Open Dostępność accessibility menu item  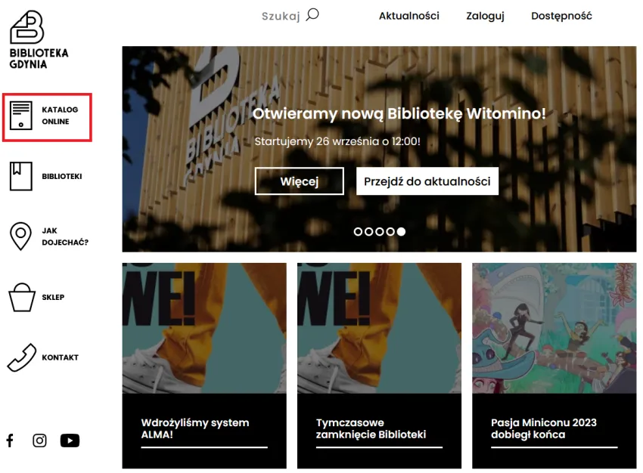click(x=561, y=16)
